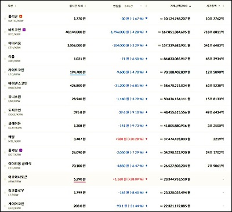
Task: Click the 341조 6483억 market cap
Action: 214,45
